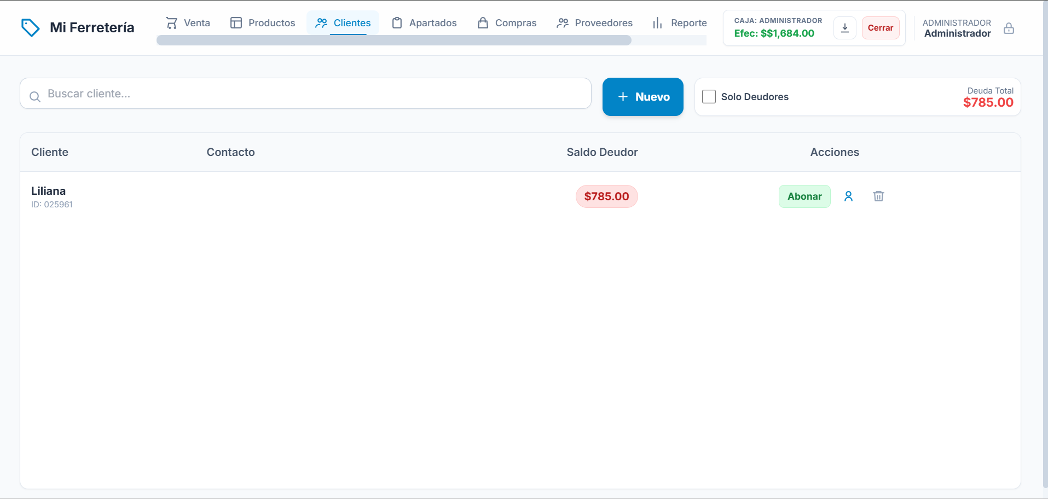This screenshot has width=1048, height=499.
Task: Switch to the Productos tab
Action: [263, 23]
